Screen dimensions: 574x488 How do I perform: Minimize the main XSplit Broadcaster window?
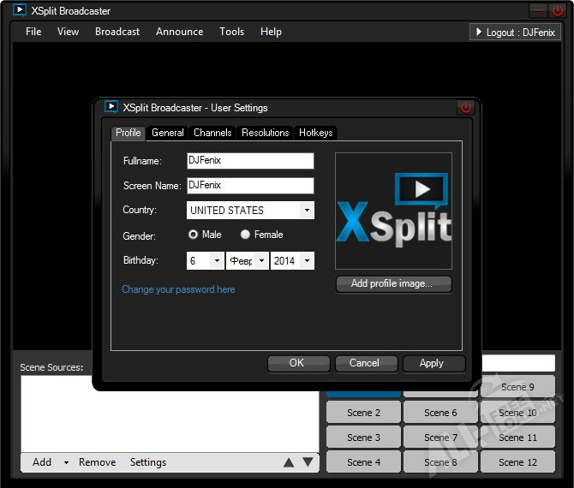538,11
